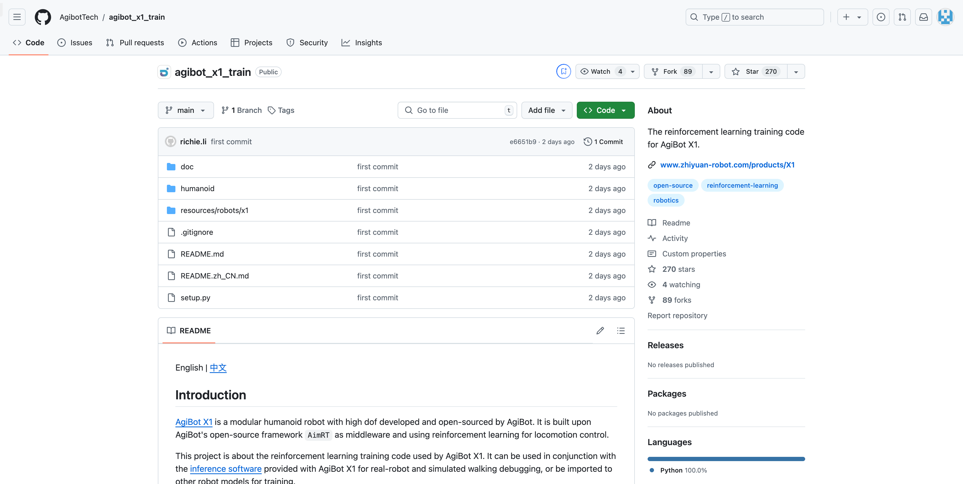Screen dimensions: 963x484
Task: Click the reinforcement-learning topic tag
Action: coord(742,186)
